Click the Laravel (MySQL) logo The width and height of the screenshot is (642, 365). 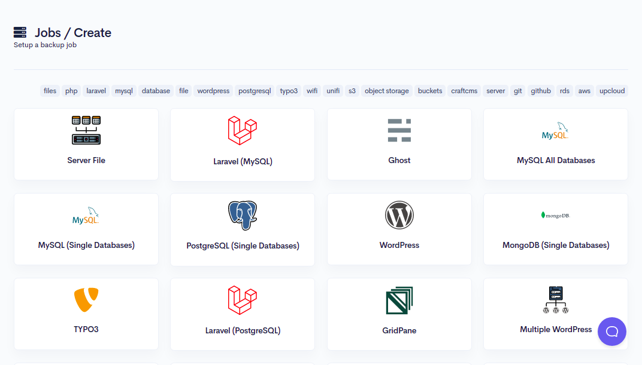(243, 131)
